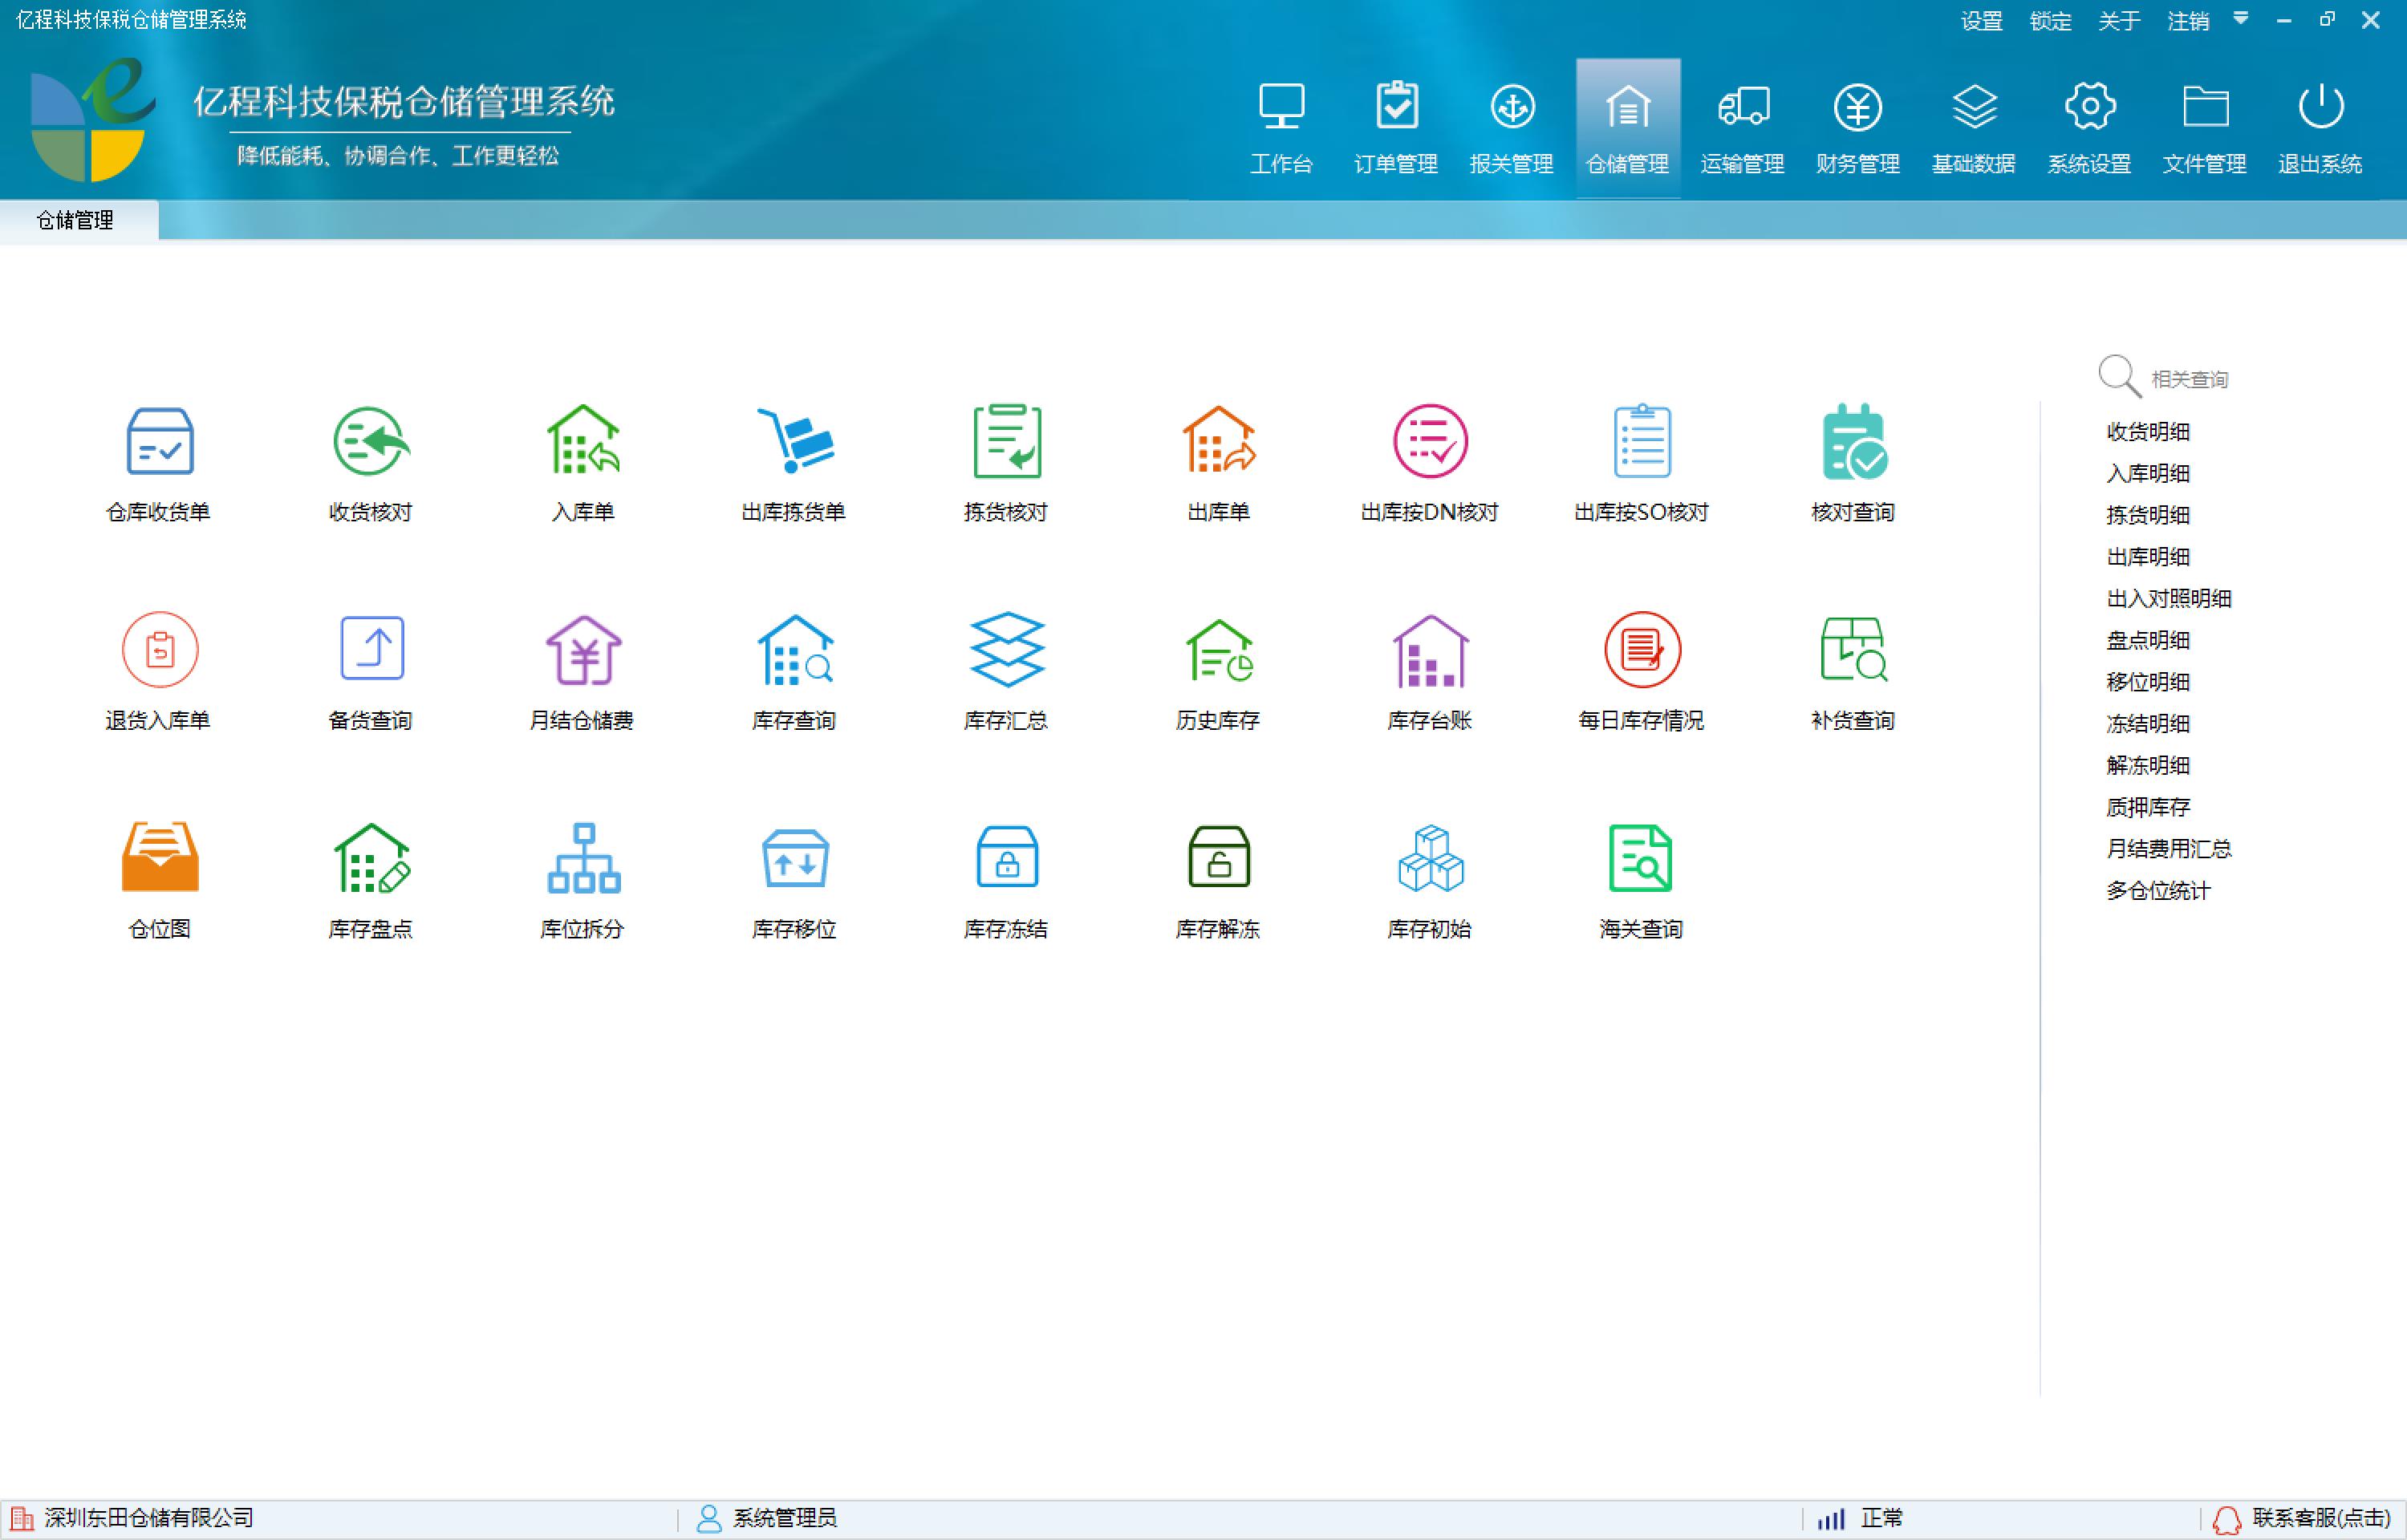Launch the 出库拣货单 picking list function
The height and width of the screenshot is (1540, 2407).
click(795, 460)
